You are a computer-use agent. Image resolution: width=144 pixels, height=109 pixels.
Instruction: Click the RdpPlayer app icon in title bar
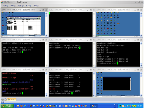(x=2, y=2)
